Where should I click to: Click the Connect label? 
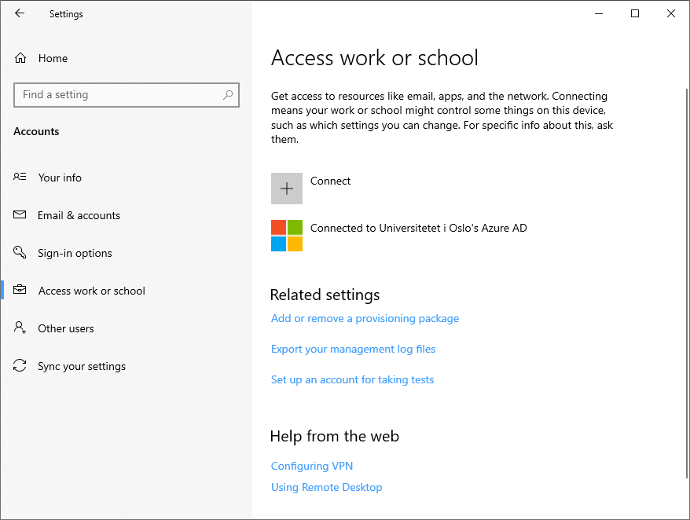[330, 181]
